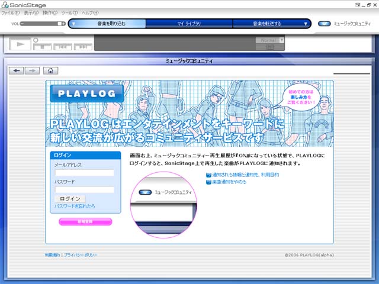This screenshot has height=284, width=379.
Task: Open the 操作(C) menu
Action: tap(50, 13)
